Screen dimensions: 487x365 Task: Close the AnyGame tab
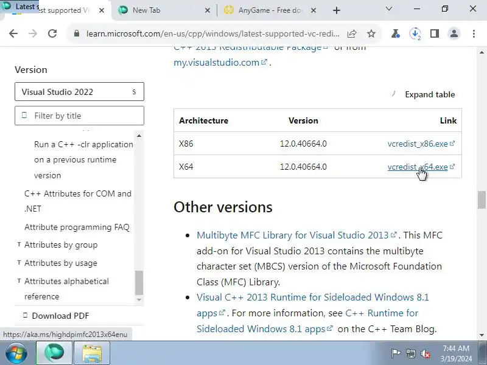click(x=314, y=10)
